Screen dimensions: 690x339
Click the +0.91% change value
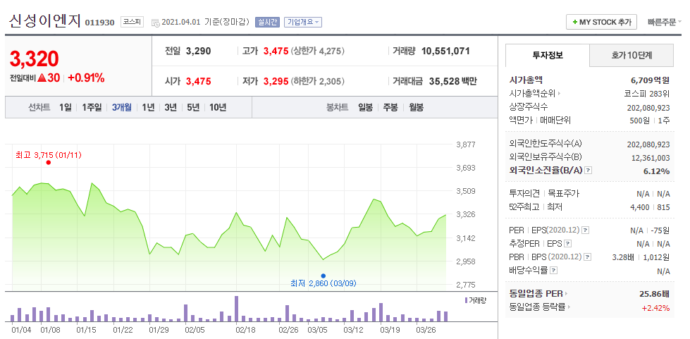click(86, 78)
